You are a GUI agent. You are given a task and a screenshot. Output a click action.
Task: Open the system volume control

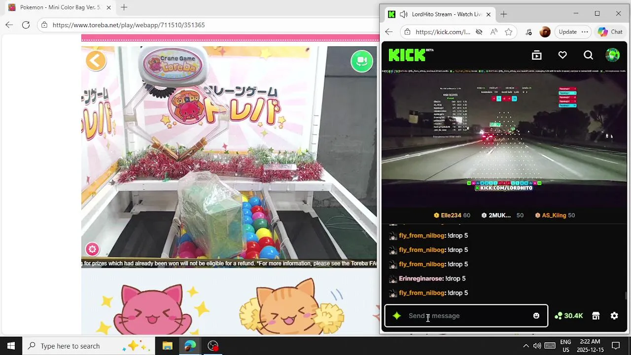537,346
